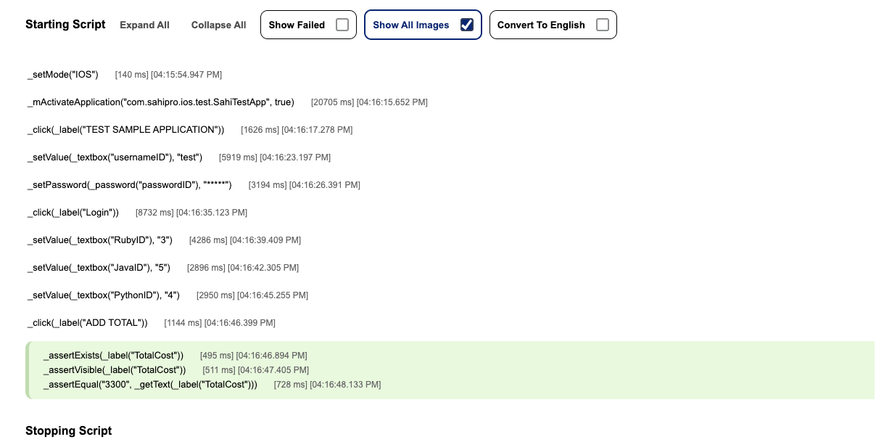Click the Starting Script heading

coord(65,25)
